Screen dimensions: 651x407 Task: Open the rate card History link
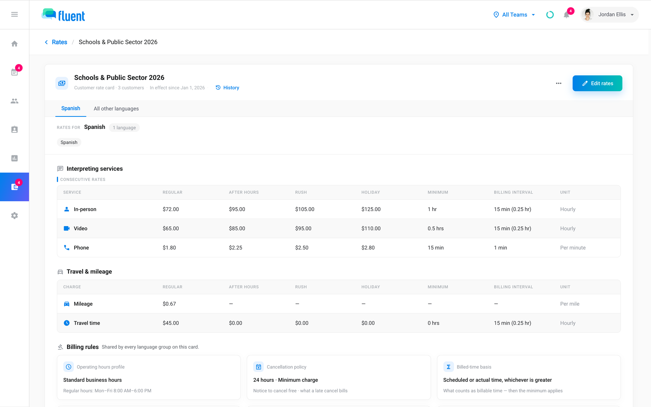pos(227,88)
